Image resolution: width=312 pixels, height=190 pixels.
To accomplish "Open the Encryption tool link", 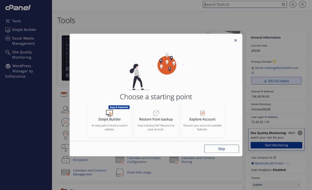I will pos(81,160).
